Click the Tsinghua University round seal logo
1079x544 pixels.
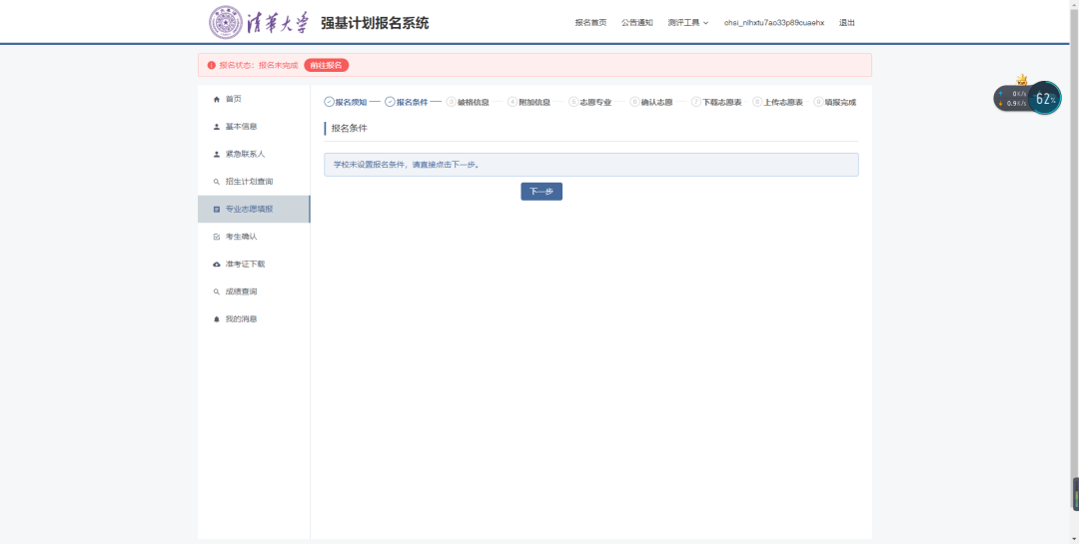click(226, 23)
